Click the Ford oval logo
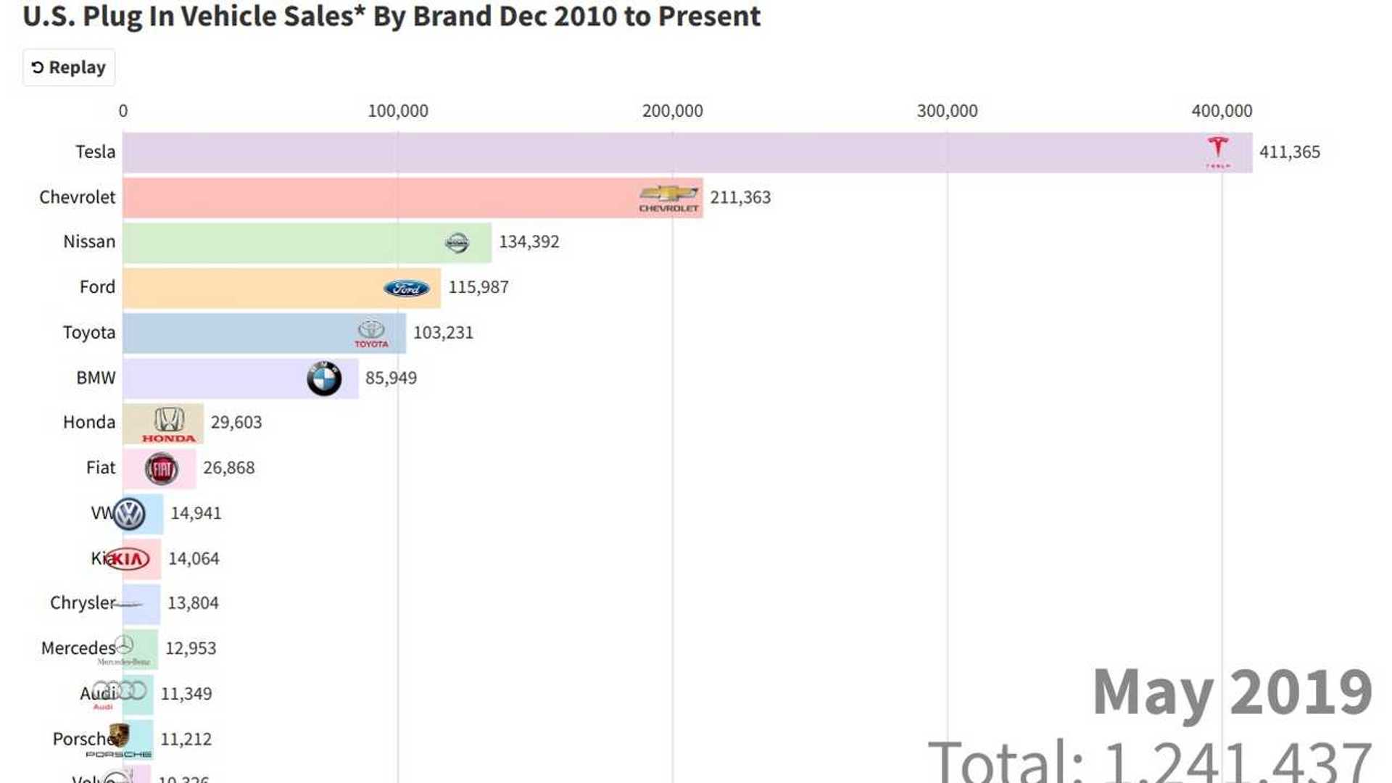The image size is (1392, 783). tap(406, 287)
